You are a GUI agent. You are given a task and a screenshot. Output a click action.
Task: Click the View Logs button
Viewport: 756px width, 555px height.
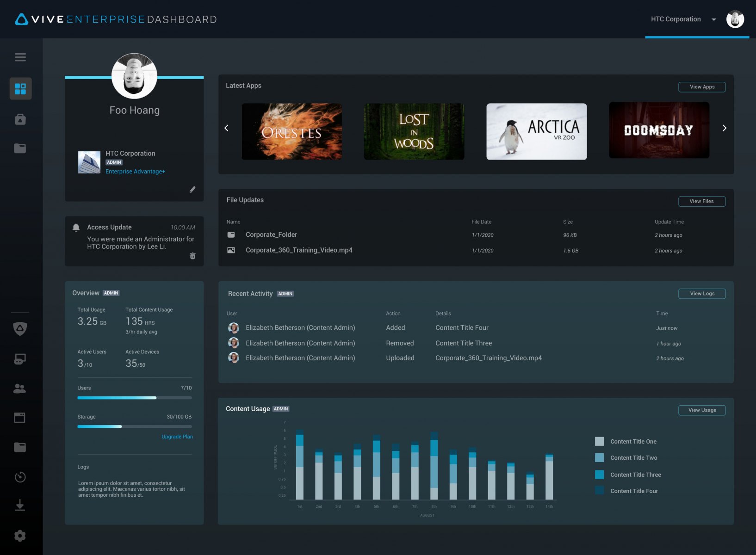click(x=701, y=294)
